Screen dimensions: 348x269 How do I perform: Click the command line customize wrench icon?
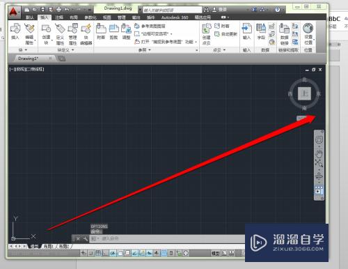click(x=85, y=238)
